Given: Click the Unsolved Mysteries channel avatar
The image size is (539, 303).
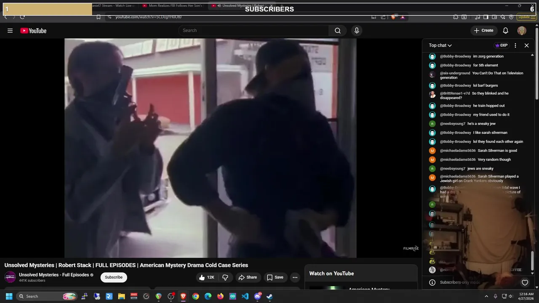Looking at the screenshot, I should point(10,277).
